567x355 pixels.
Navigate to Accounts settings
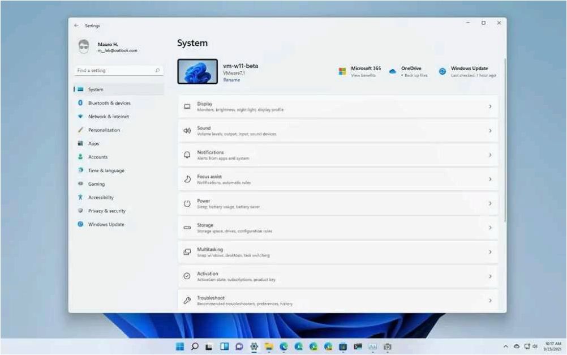[x=119, y=157]
